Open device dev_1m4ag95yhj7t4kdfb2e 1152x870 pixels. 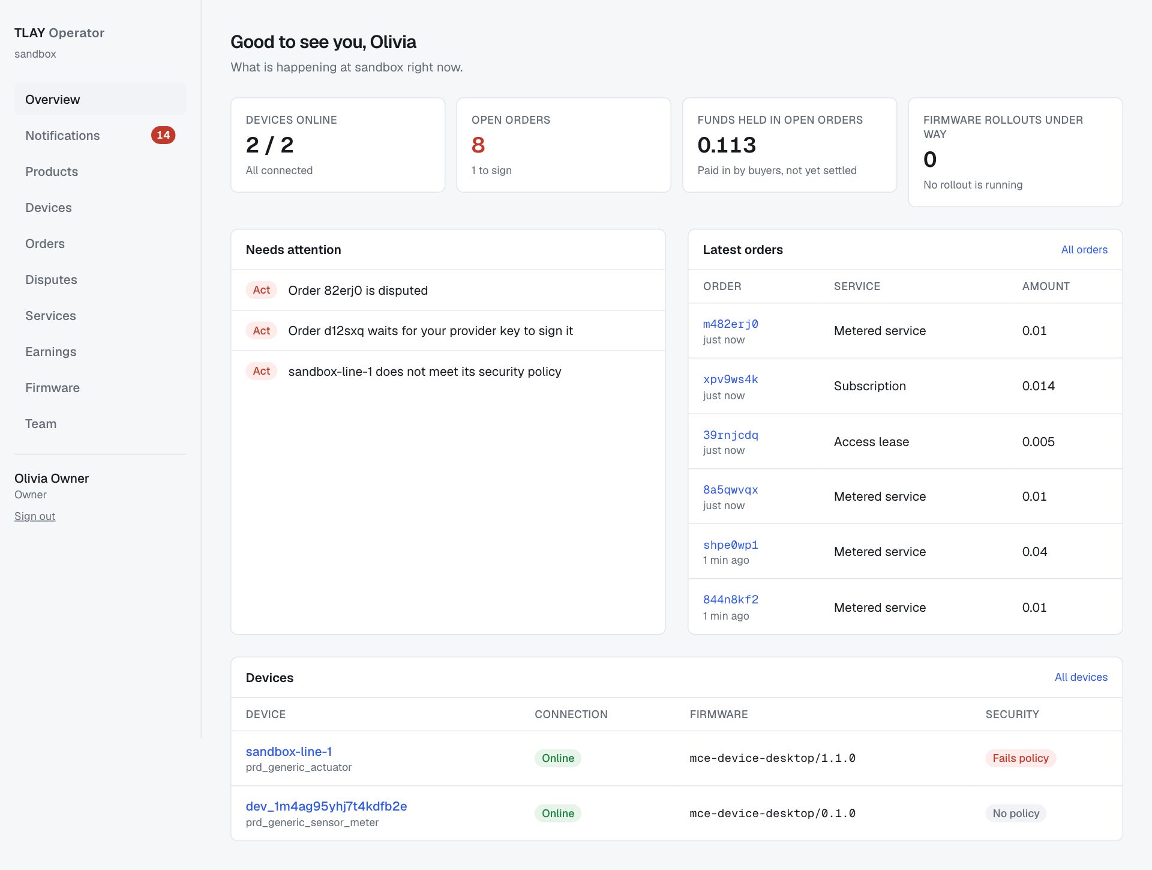pyautogui.click(x=326, y=806)
